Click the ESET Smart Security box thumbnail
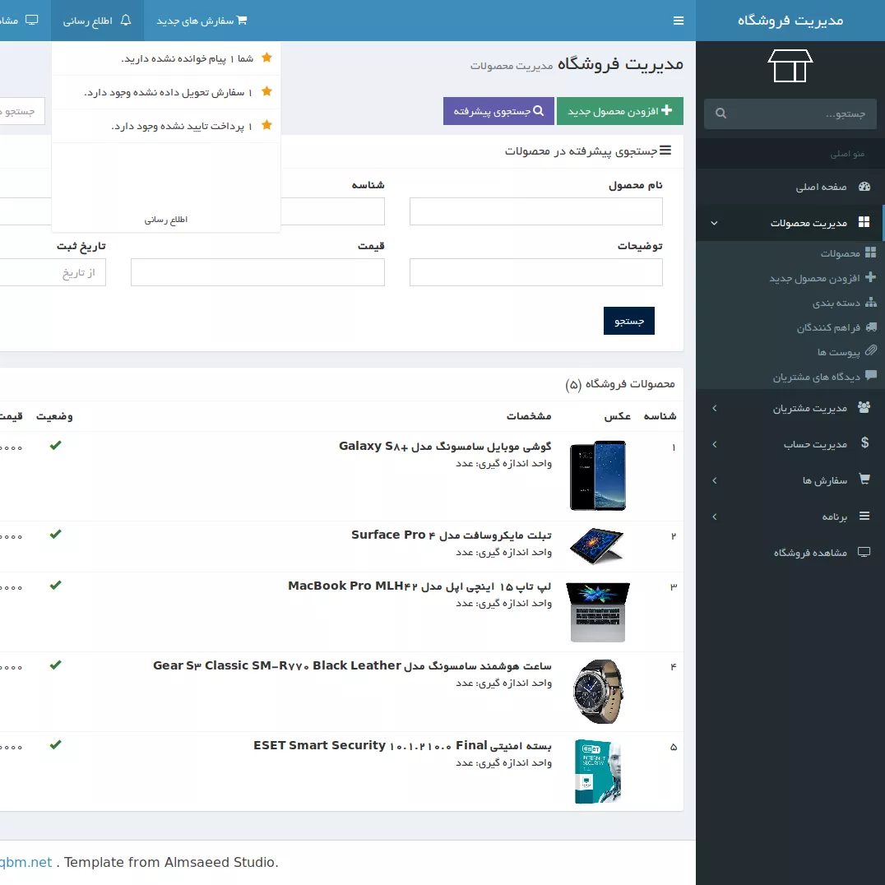Screen dimensions: 885x885 pyautogui.click(x=598, y=771)
